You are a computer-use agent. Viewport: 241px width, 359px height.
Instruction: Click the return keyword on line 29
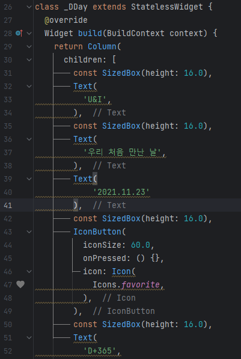point(69,47)
